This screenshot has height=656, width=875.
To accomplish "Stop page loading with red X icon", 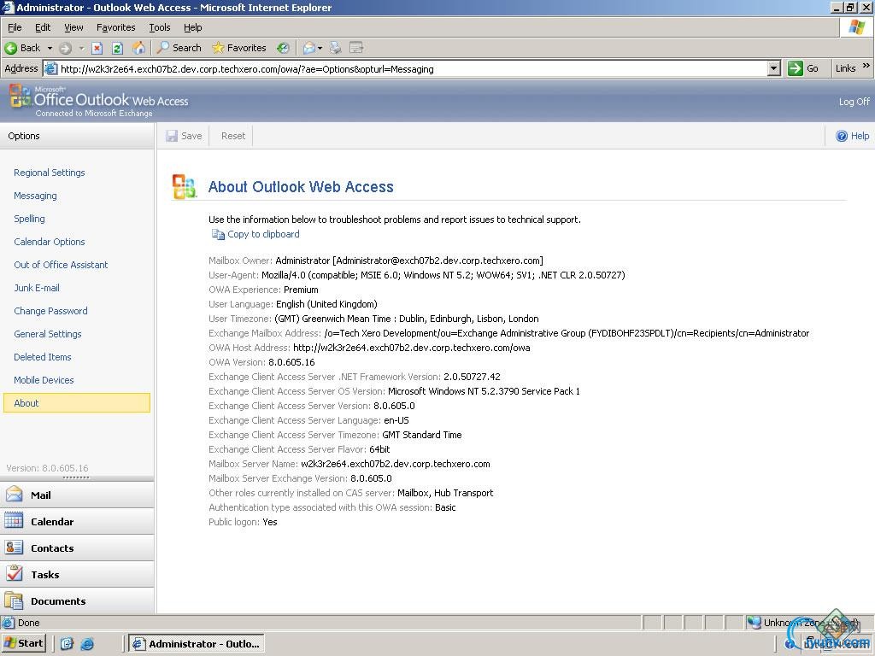I will (x=97, y=48).
